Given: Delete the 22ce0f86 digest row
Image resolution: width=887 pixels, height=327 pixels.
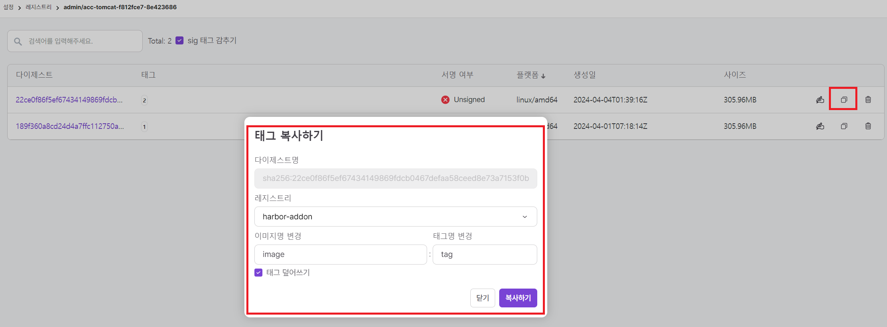Looking at the screenshot, I should [x=868, y=100].
